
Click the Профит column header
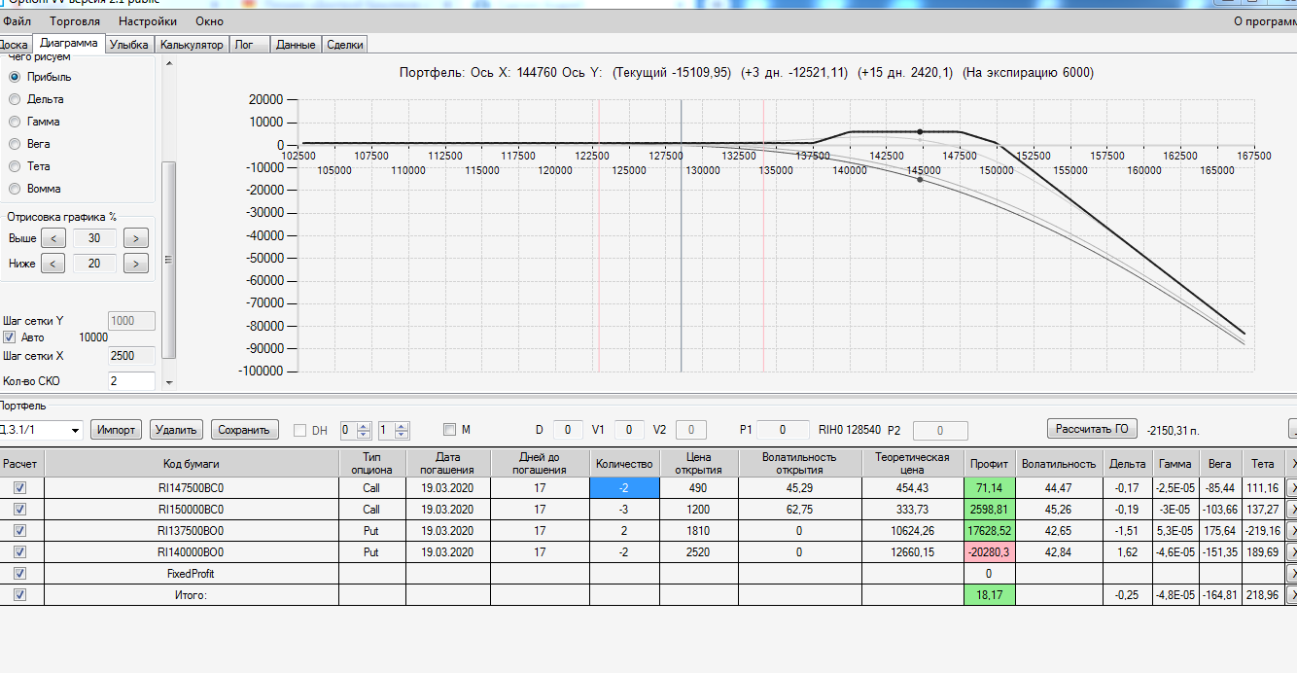(x=989, y=463)
